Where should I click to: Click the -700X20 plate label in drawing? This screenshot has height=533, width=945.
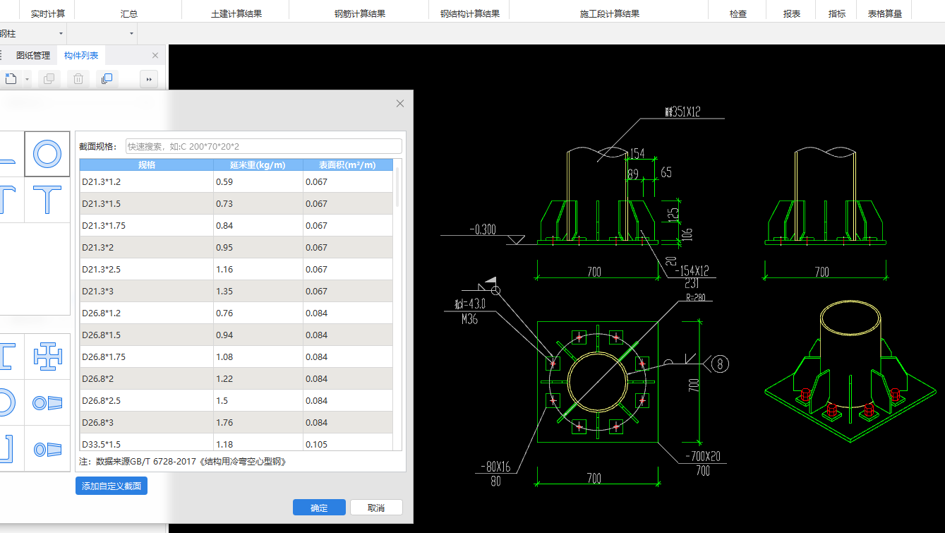[x=702, y=456]
